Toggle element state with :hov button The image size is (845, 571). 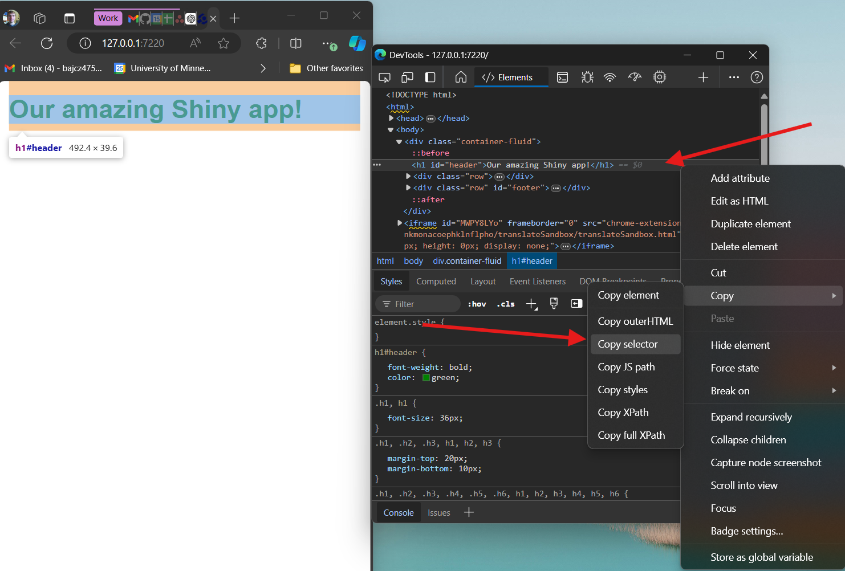477,304
